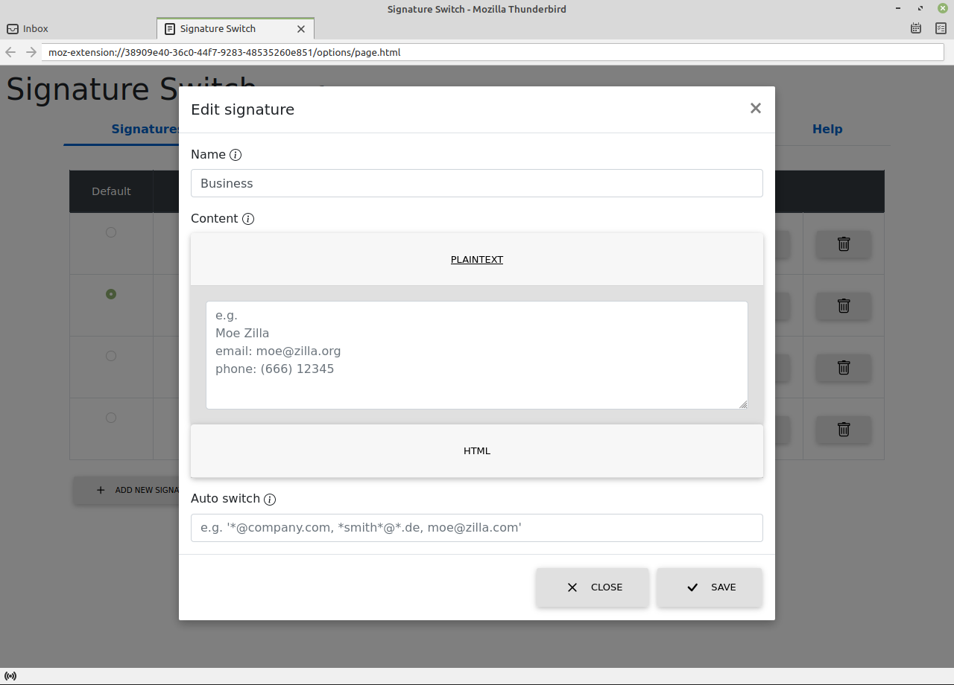Image resolution: width=954 pixels, height=685 pixels.
Task: Open the Help tab
Action: (827, 129)
